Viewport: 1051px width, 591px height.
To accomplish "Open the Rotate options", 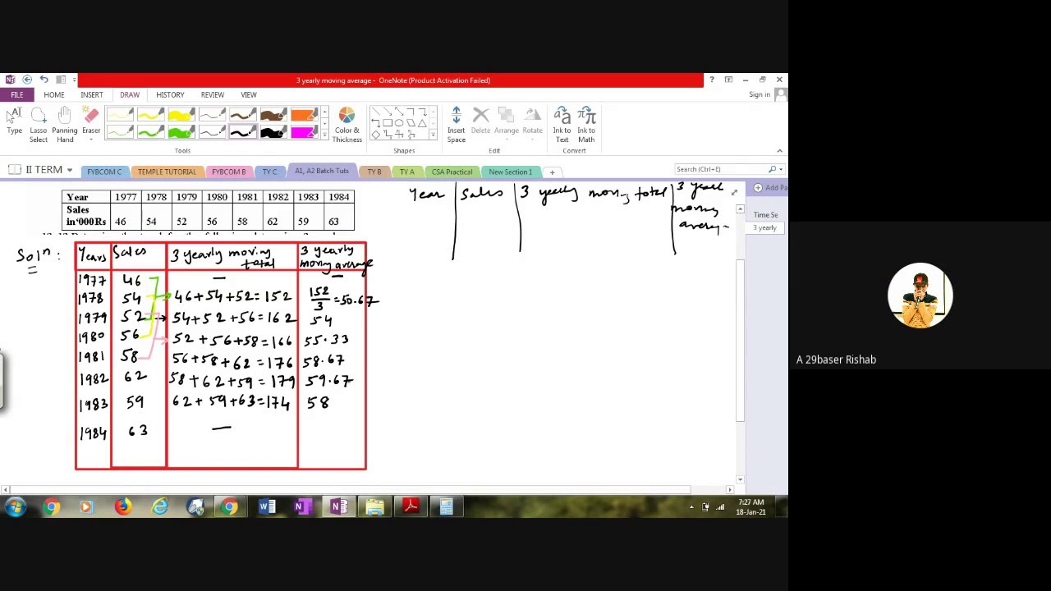I will [x=532, y=121].
